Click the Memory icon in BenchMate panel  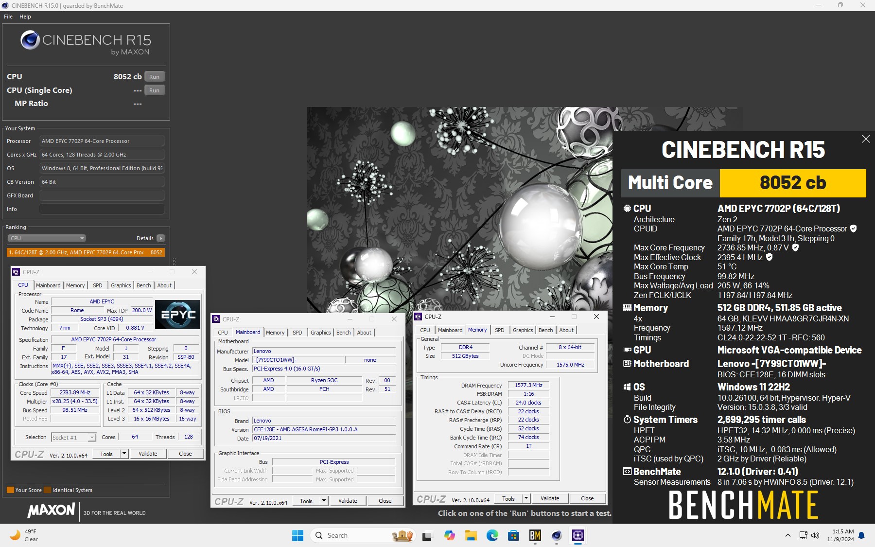click(628, 308)
